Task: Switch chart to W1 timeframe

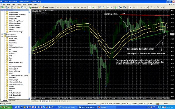Action: coord(81,8)
